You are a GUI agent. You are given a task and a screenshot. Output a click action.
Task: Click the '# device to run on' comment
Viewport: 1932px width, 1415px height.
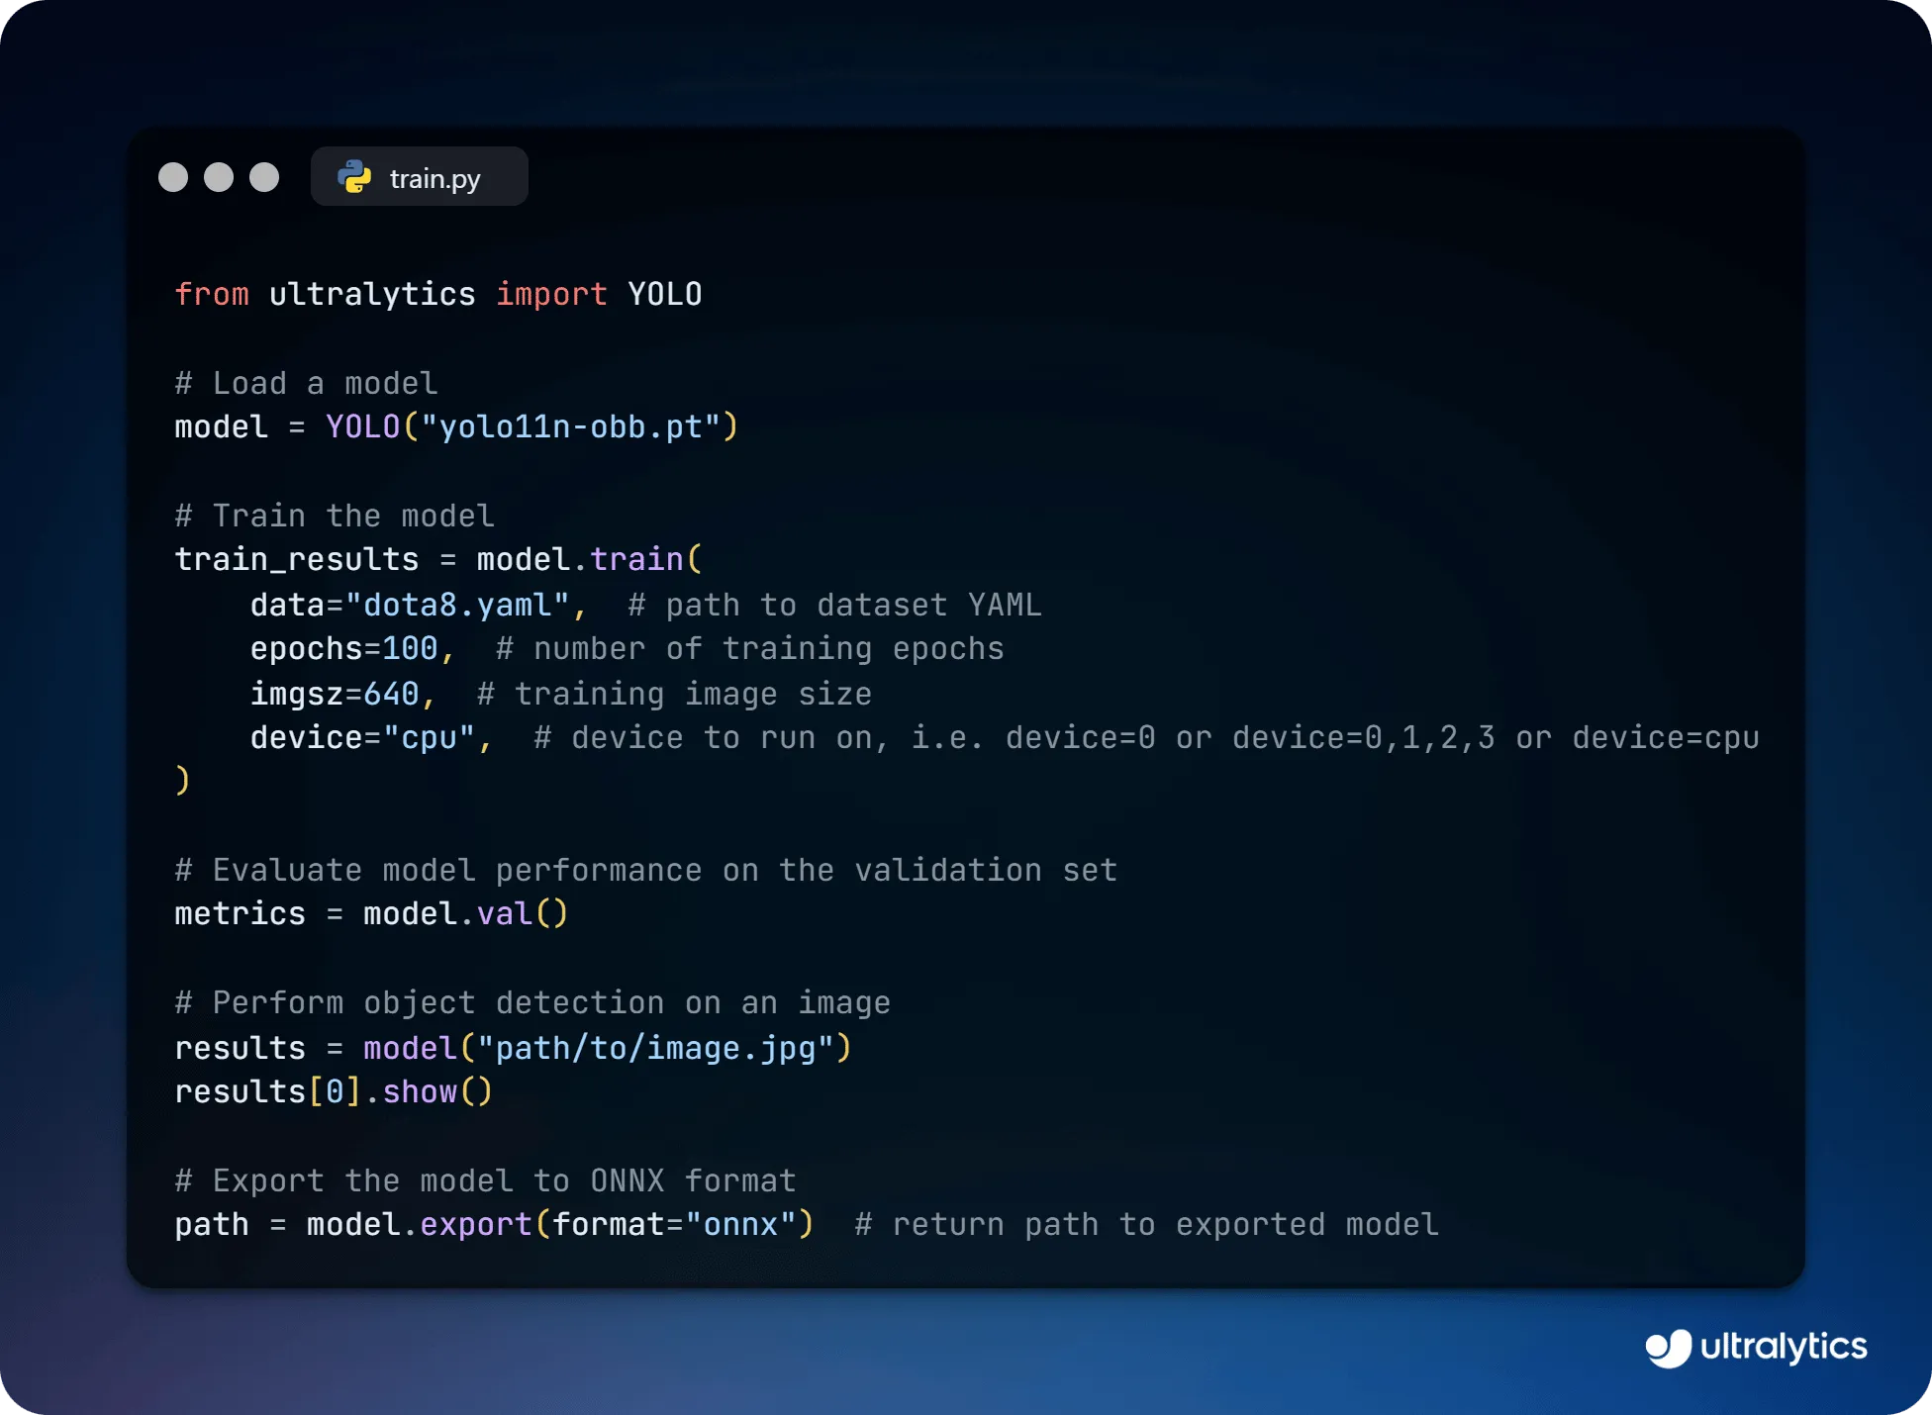pos(1146,737)
